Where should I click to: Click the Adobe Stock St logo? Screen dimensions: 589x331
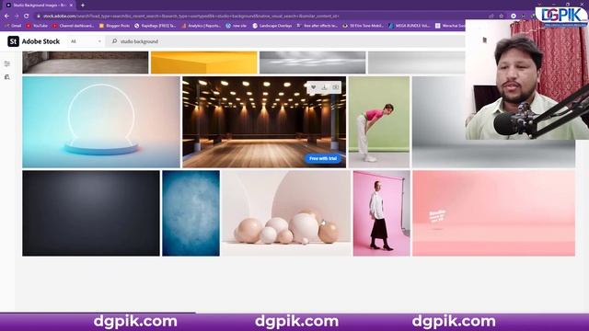(13, 41)
